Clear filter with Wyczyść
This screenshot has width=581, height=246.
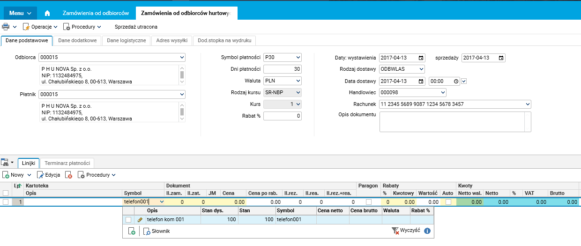click(x=405, y=231)
